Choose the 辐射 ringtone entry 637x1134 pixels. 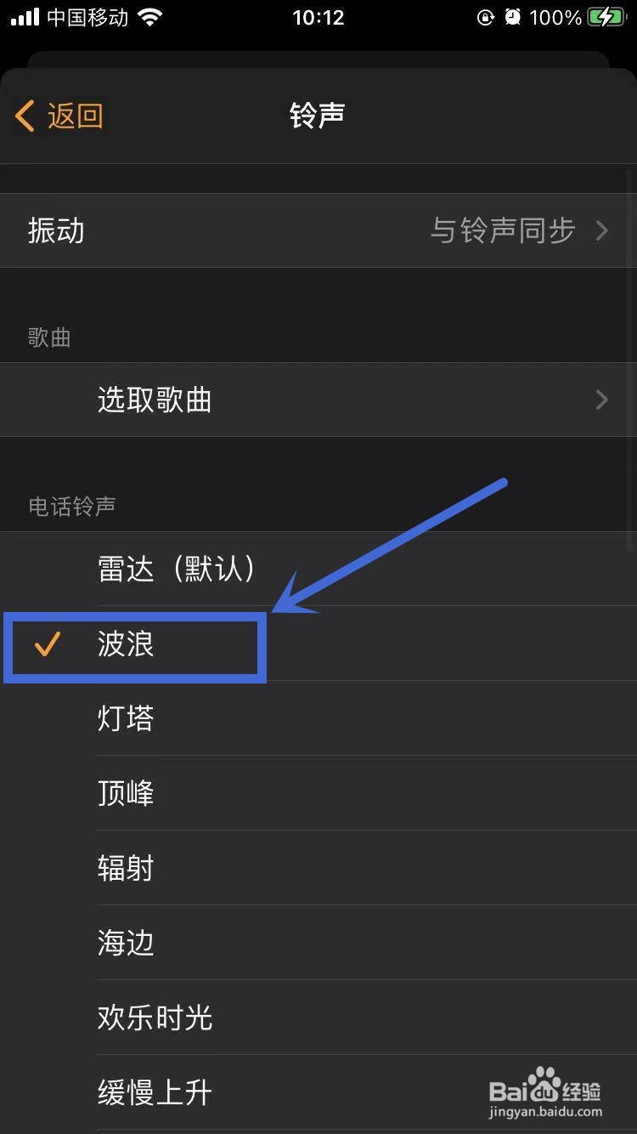[x=318, y=868]
